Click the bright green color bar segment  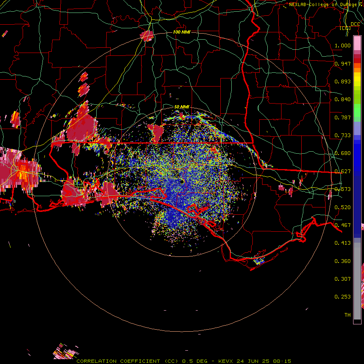pyautogui.click(x=357, y=110)
